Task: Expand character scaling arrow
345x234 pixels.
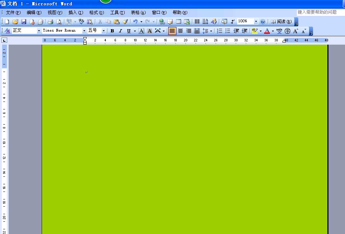Action: [164, 31]
